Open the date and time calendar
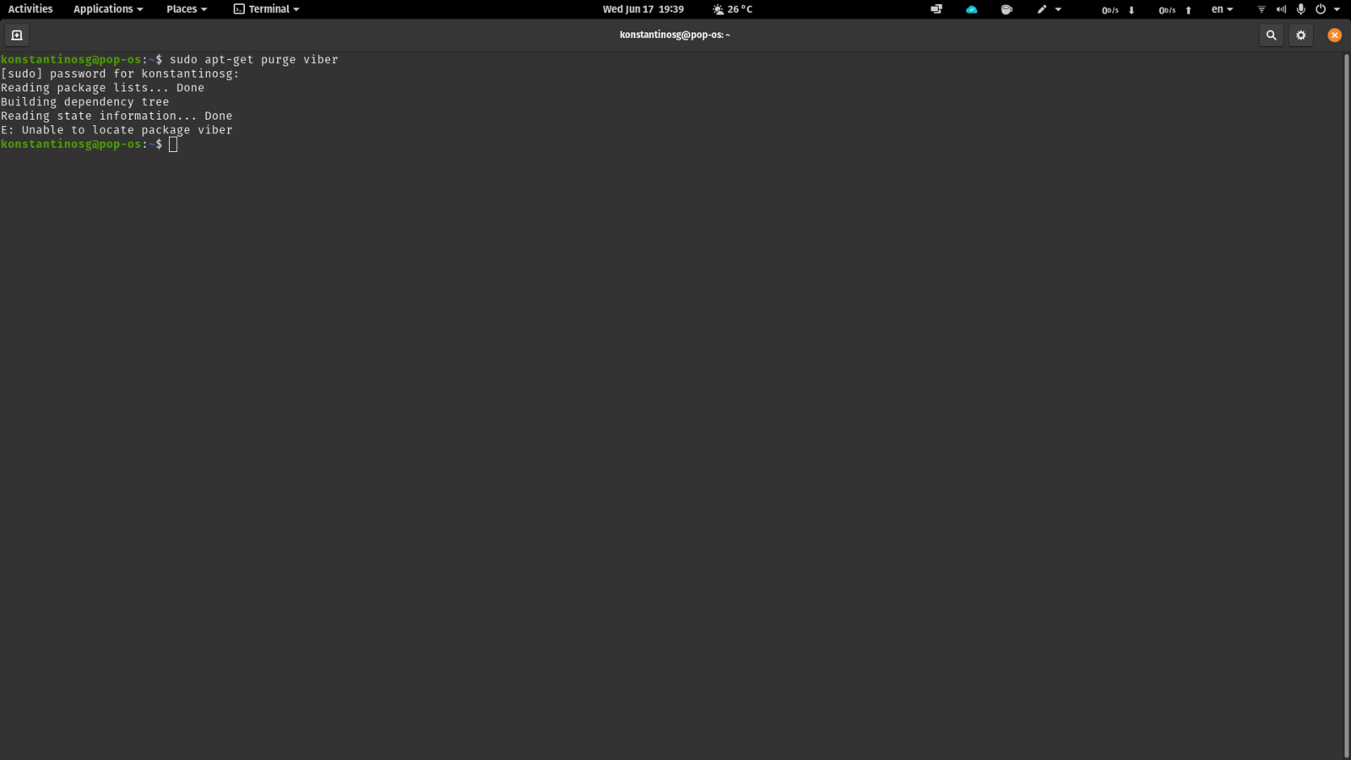1351x760 pixels. 643,9
